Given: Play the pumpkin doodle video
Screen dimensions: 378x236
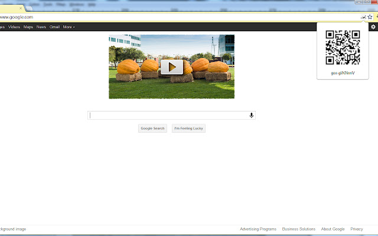Looking at the screenshot, I should 172,67.
